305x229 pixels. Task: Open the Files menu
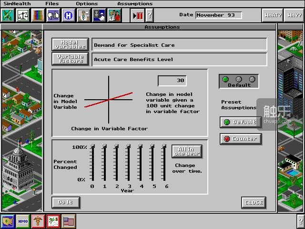click(x=52, y=4)
